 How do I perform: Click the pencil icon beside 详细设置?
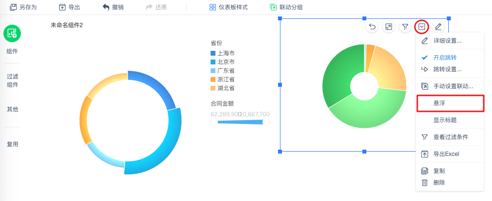tap(425, 41)
